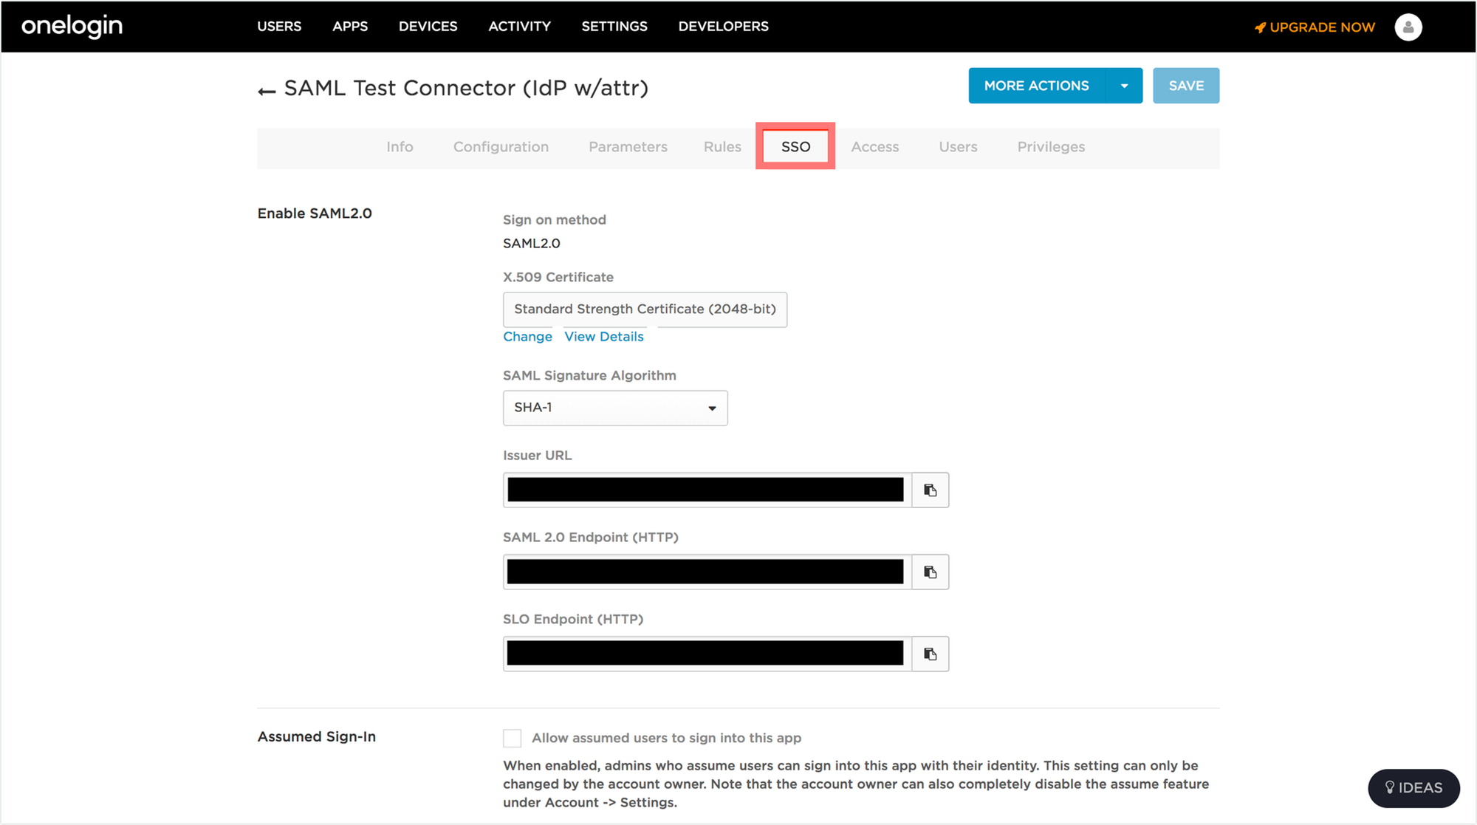1477x825 pixels.
Task: Click the 'SAML2.0' sign on method value
Action: click(532, 243)
